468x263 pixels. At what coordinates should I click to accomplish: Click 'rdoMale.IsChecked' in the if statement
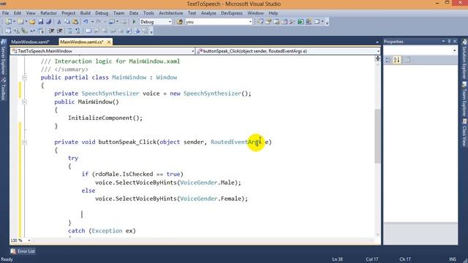pyautogui.click(x=124, y=174)
